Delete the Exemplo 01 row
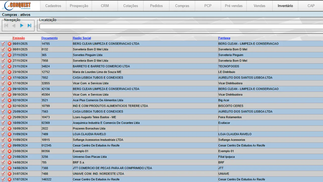 [9, 151]
